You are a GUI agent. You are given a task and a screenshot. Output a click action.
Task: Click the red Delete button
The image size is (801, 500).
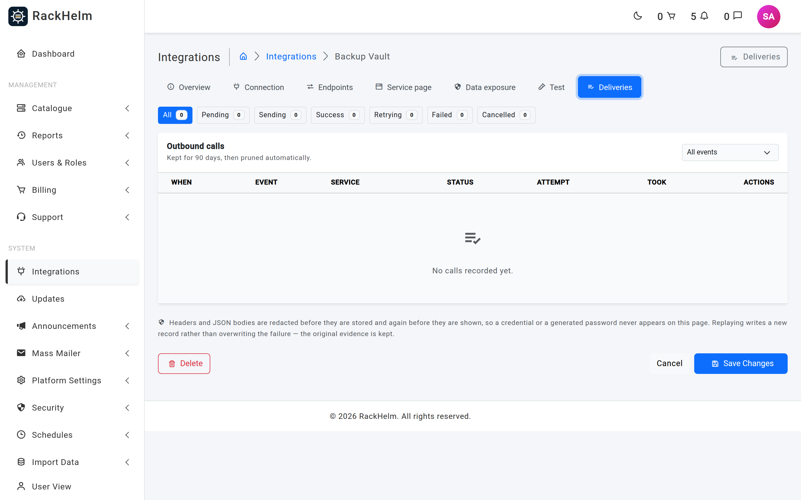(x=184, y=363)
